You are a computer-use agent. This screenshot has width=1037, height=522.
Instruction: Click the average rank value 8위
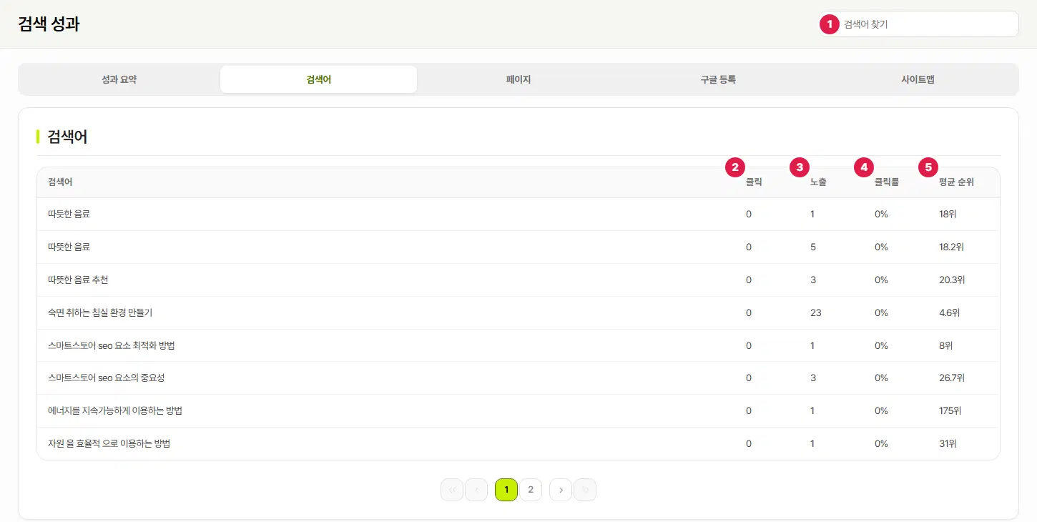[x=945, y=345]
